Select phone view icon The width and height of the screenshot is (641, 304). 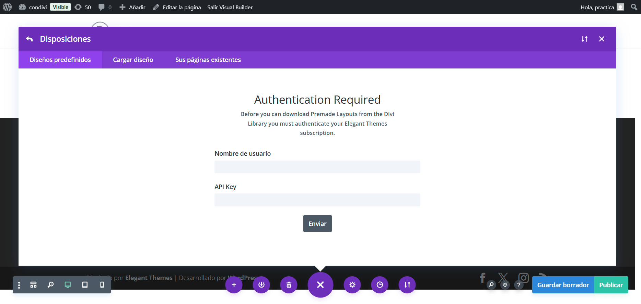pos(102,285)
